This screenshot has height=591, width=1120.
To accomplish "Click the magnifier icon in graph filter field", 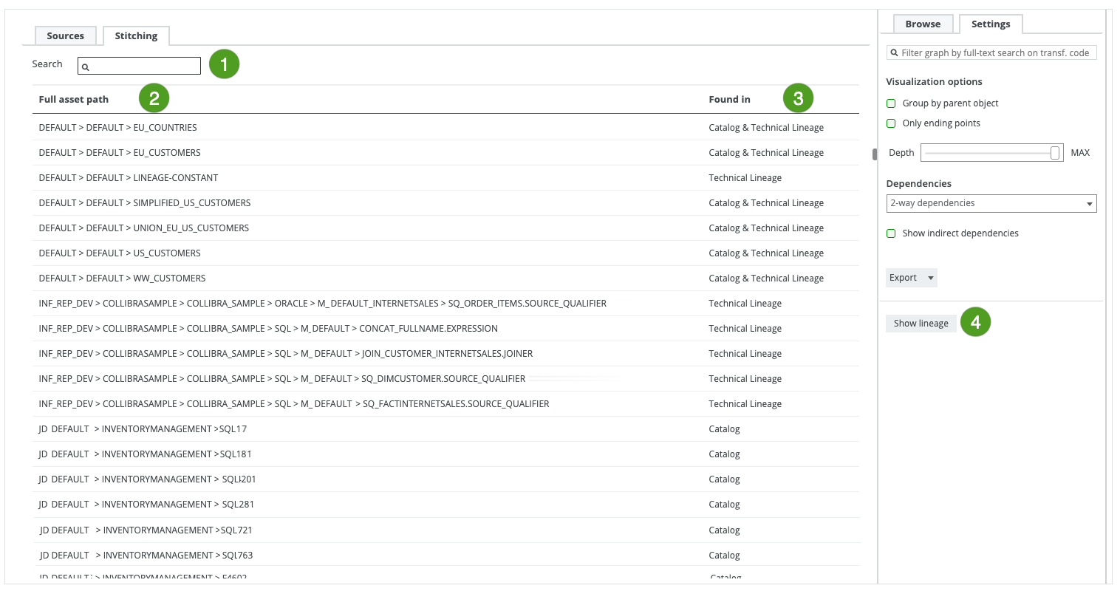I will pyautogui.click(x=894, y=53).
